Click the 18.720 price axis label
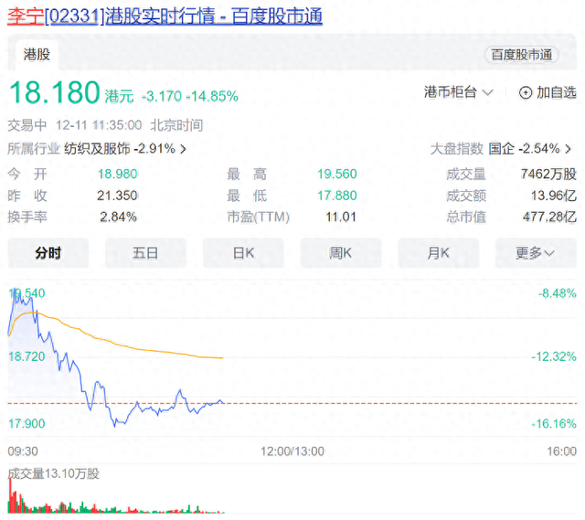The height and width of the screenshot is (520, 585). (27, 356)
